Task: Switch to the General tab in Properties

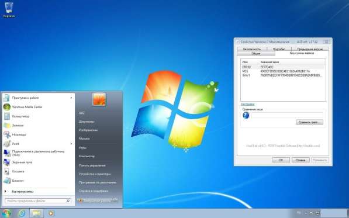Action: [256, 54]
